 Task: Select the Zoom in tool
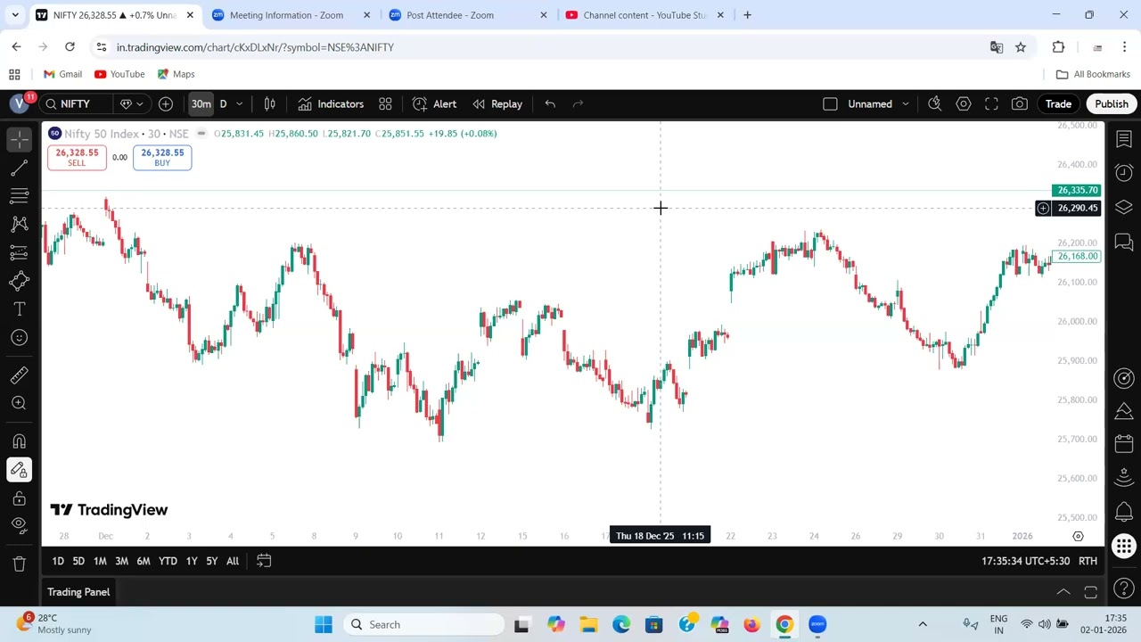coord(19,403)
